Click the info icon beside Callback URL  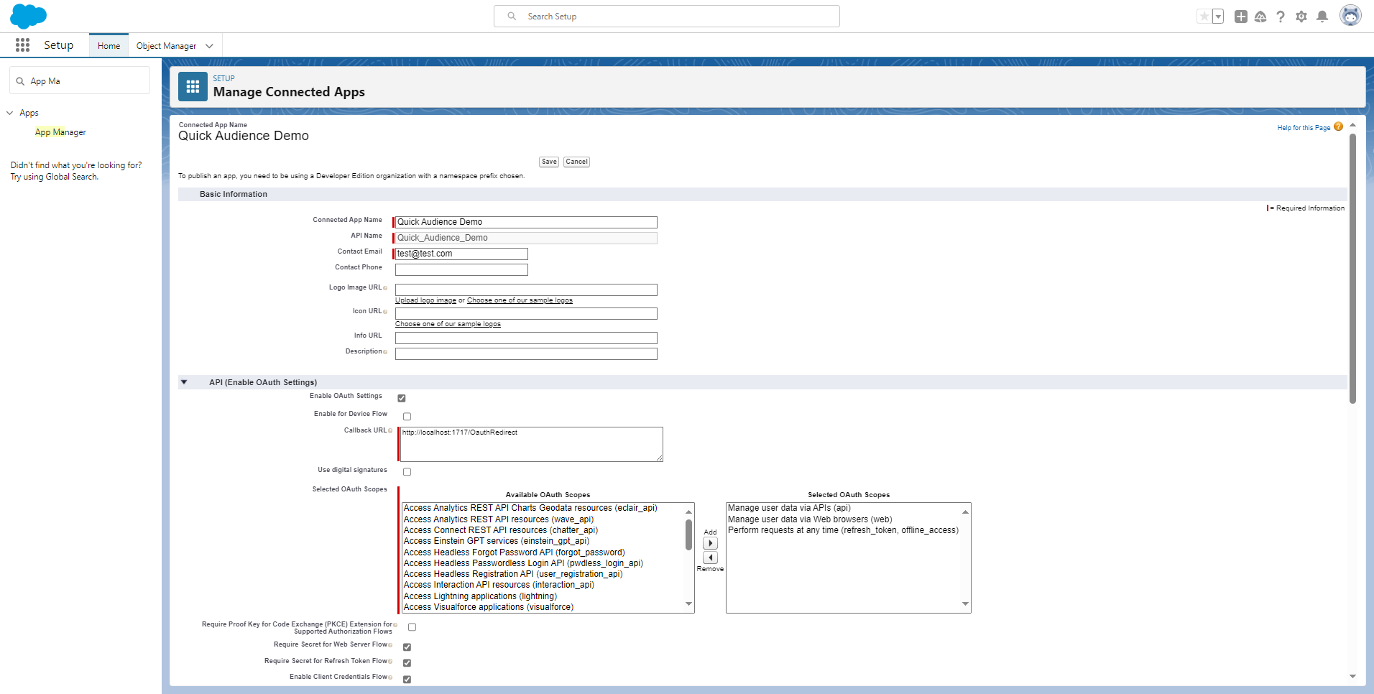[390, 431]
